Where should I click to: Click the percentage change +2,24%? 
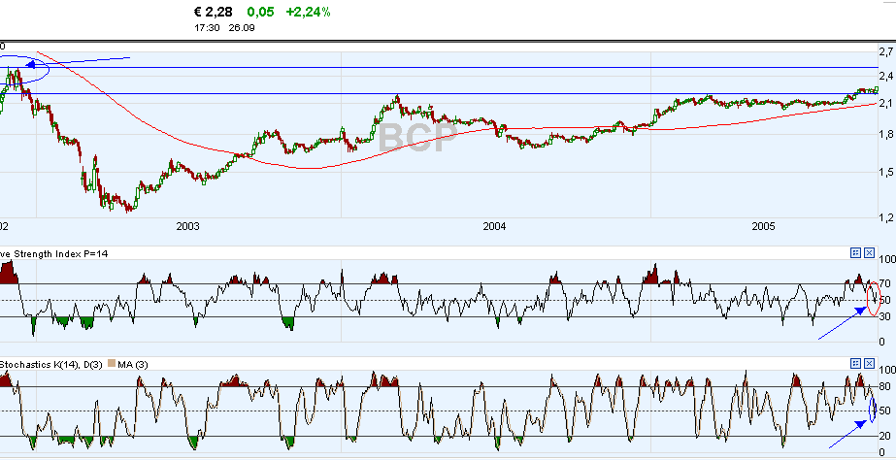309,12
